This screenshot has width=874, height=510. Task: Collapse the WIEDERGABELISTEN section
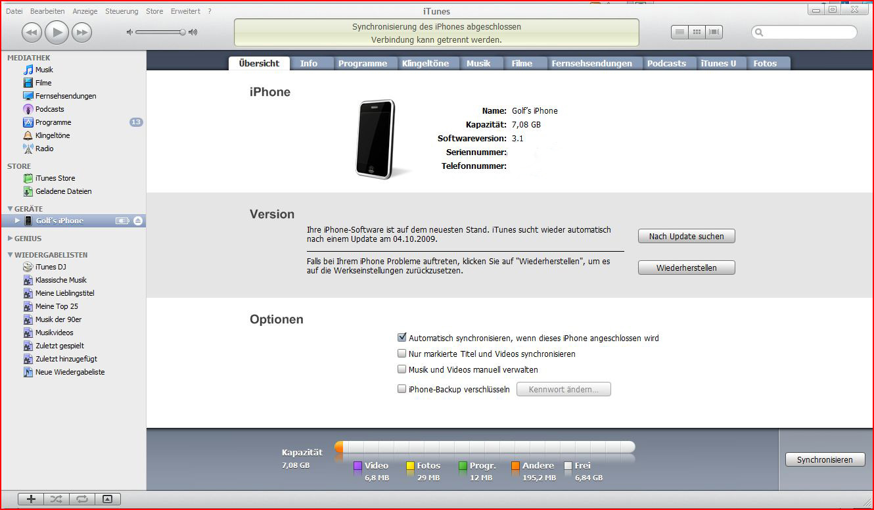[x=10, y=255]
